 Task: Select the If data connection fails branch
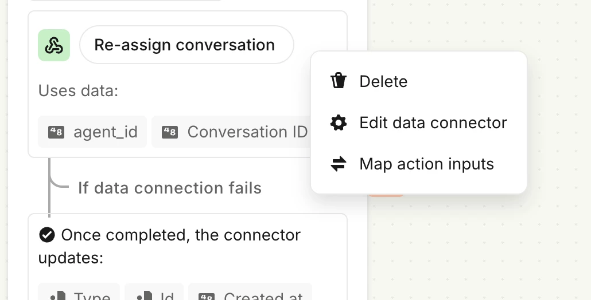(170, 188)
